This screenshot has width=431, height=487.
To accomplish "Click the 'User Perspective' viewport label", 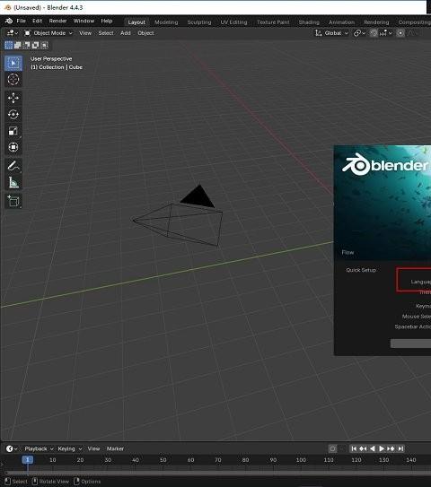I will 51,58.
